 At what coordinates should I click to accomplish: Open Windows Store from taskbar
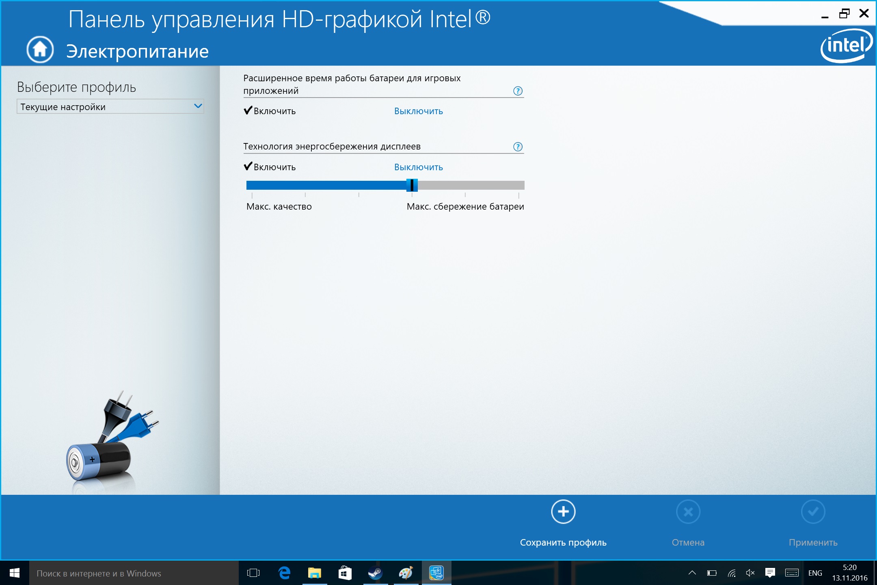345,573
